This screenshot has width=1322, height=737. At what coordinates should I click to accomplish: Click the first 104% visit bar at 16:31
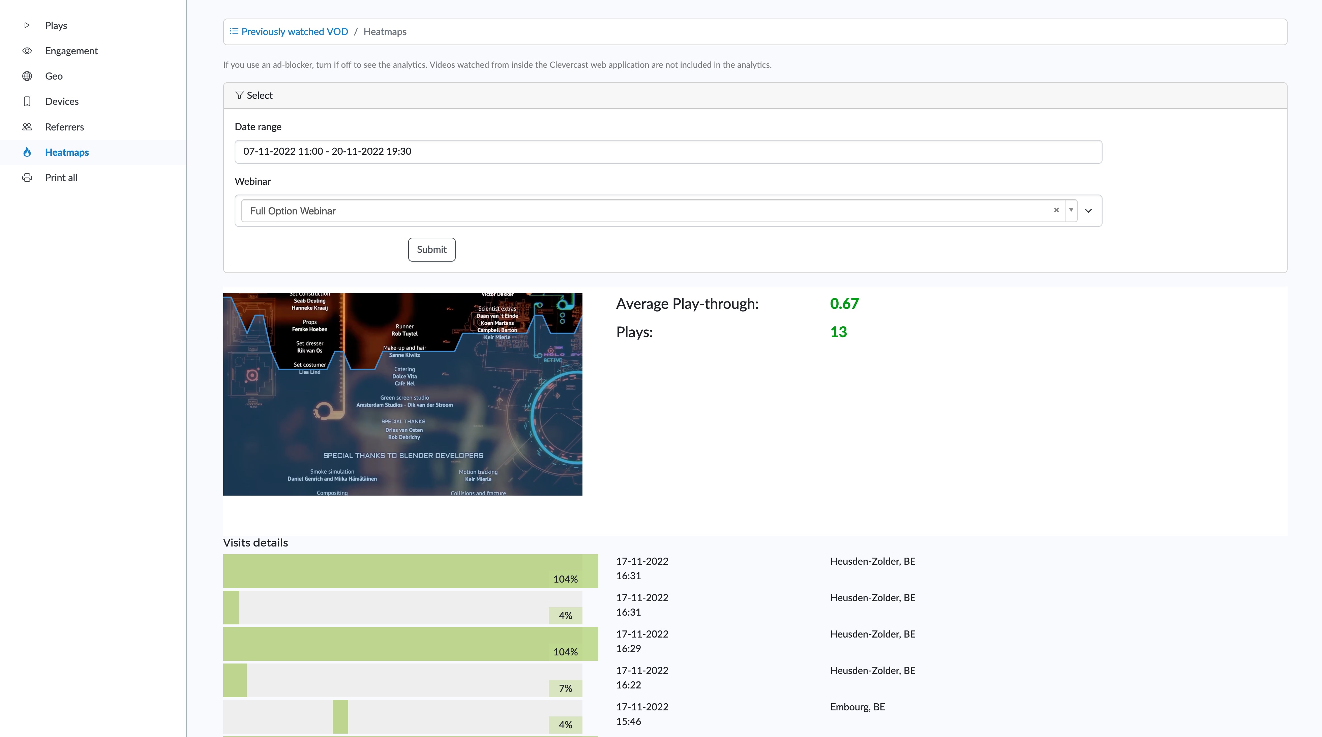point(411,571)
